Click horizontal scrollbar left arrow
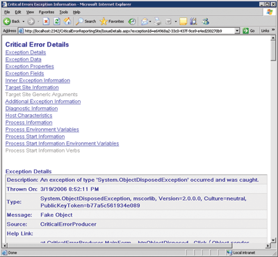Image resolution: width=278 pixels, height=257 pixels. pos(4,245)
